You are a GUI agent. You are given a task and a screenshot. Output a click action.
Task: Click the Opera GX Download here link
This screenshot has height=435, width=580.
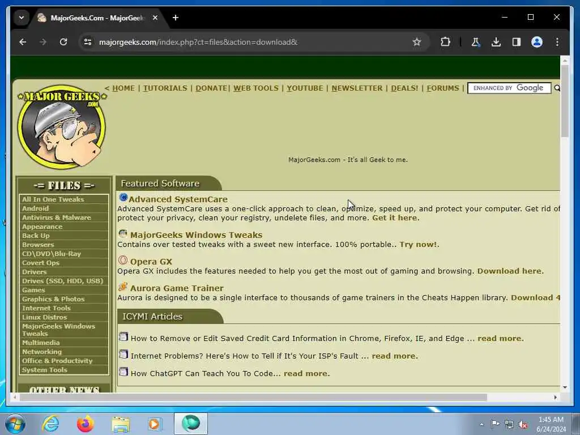[x=509, y=271]
